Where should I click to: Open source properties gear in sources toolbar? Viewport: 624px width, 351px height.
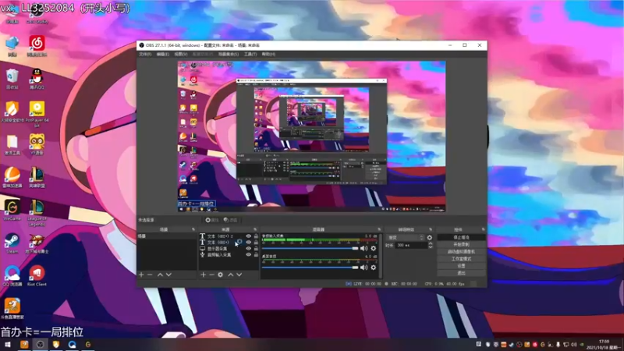pos(221,275)
